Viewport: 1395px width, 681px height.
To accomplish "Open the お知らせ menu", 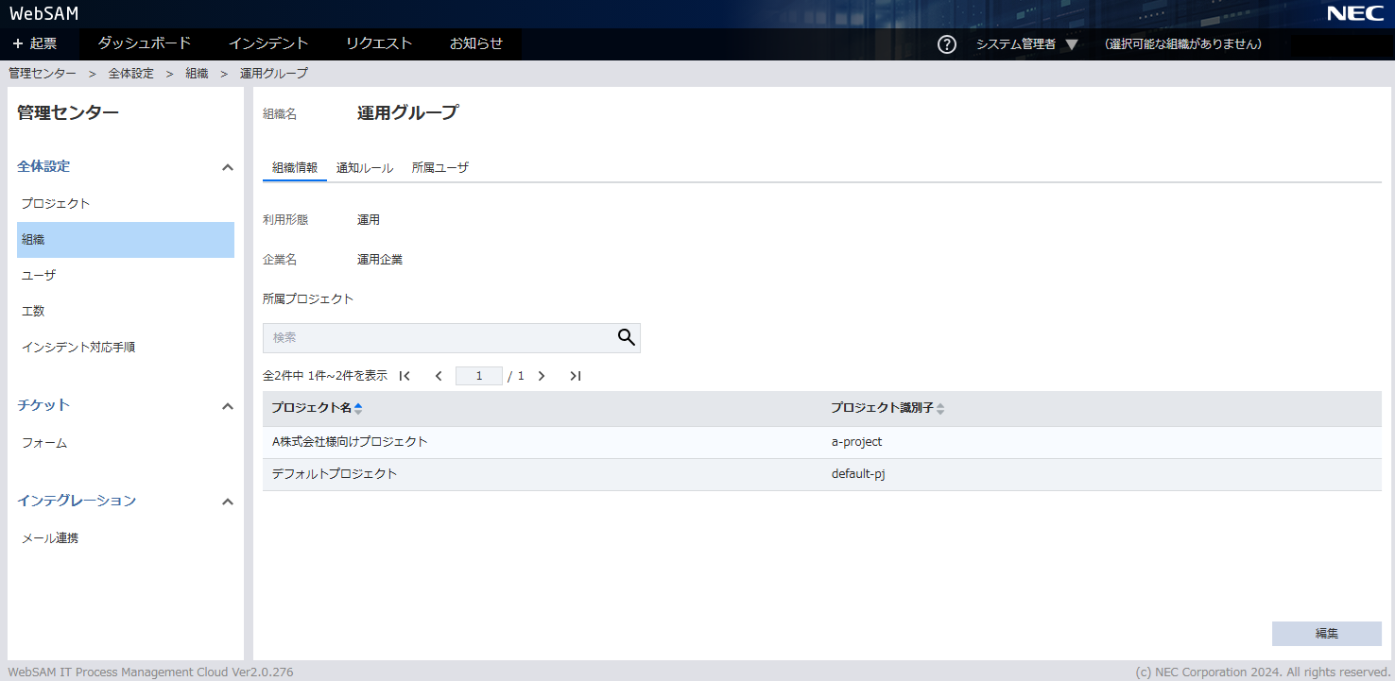I will tap(476, 43).
